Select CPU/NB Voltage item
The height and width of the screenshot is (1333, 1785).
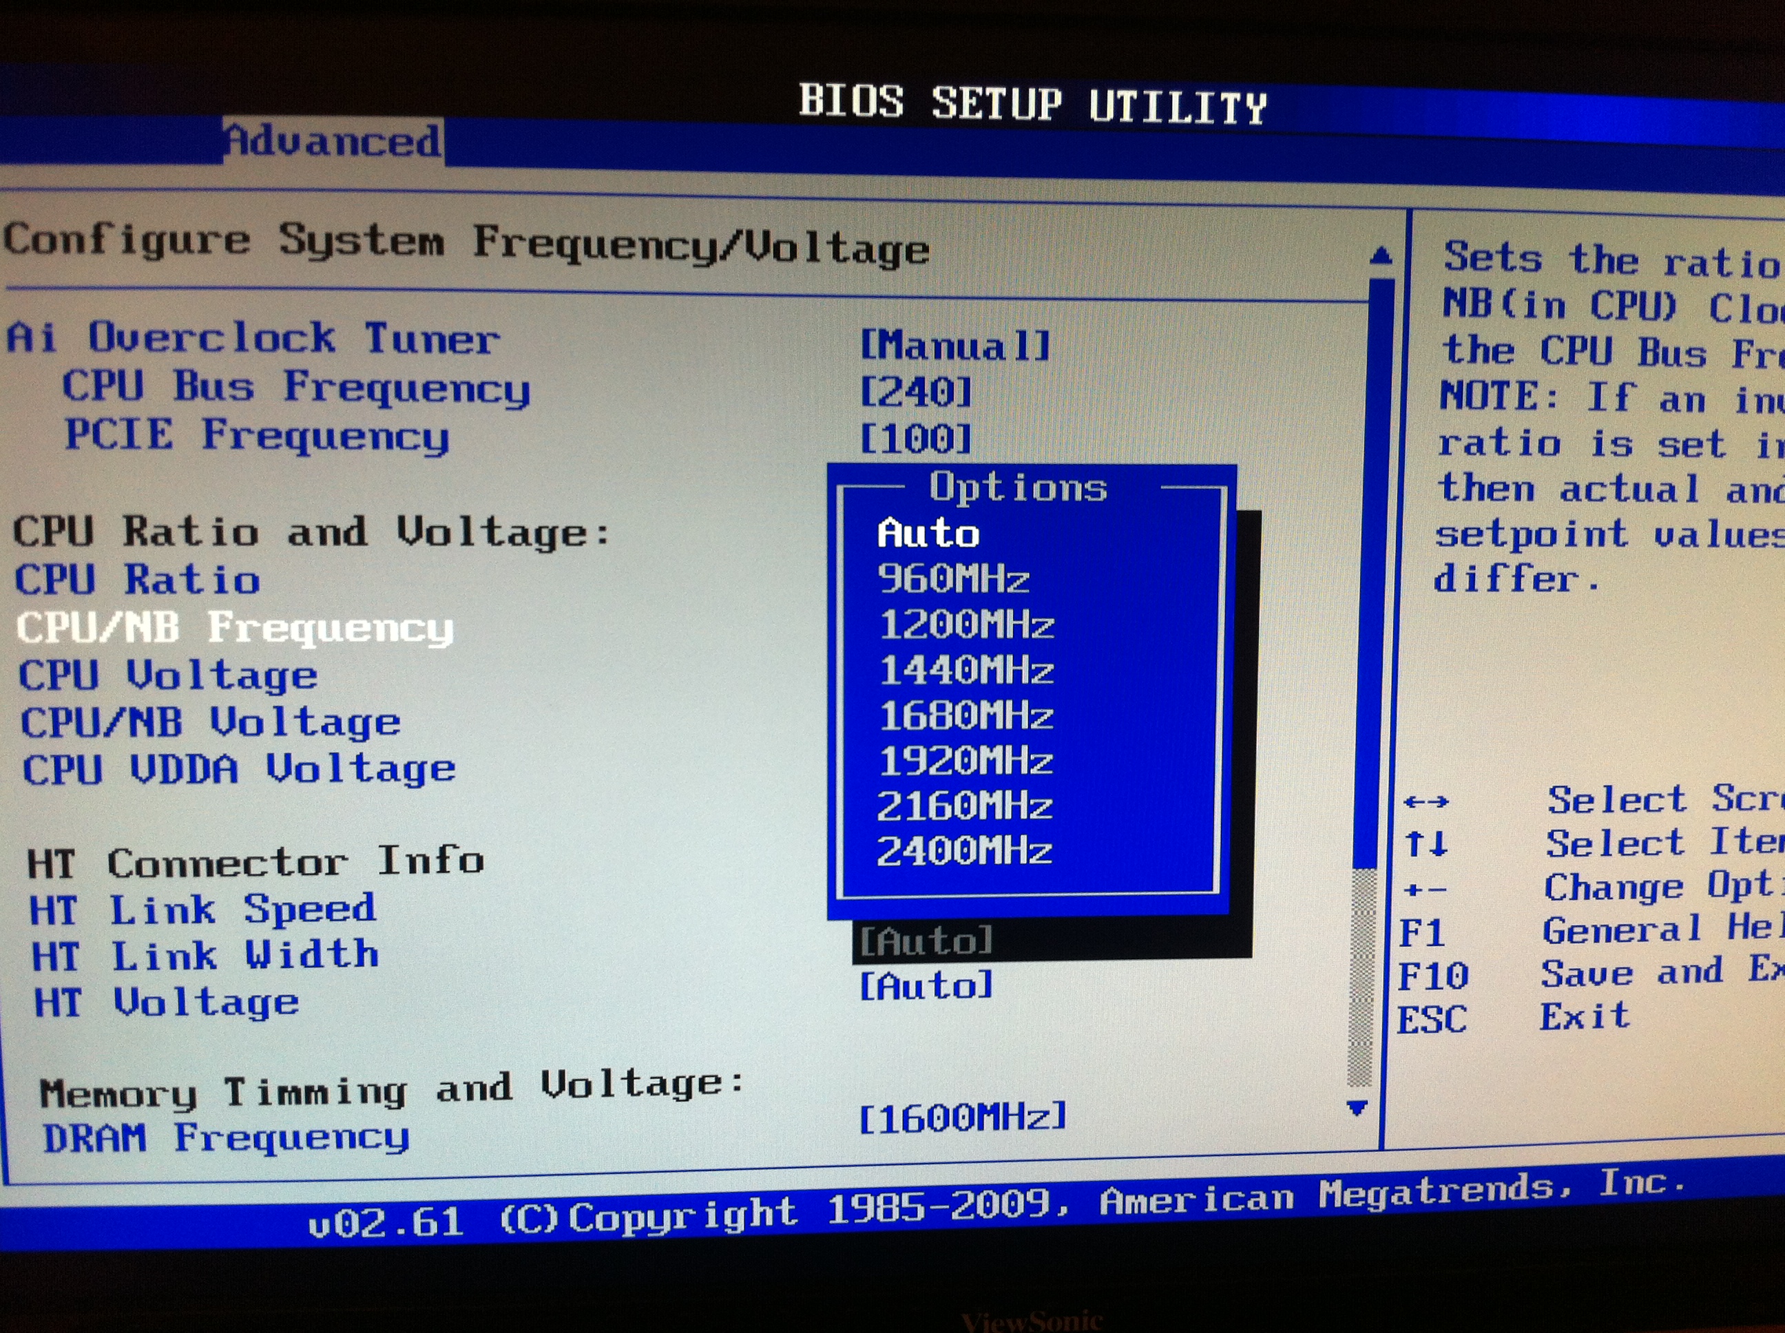pos(210,722)
